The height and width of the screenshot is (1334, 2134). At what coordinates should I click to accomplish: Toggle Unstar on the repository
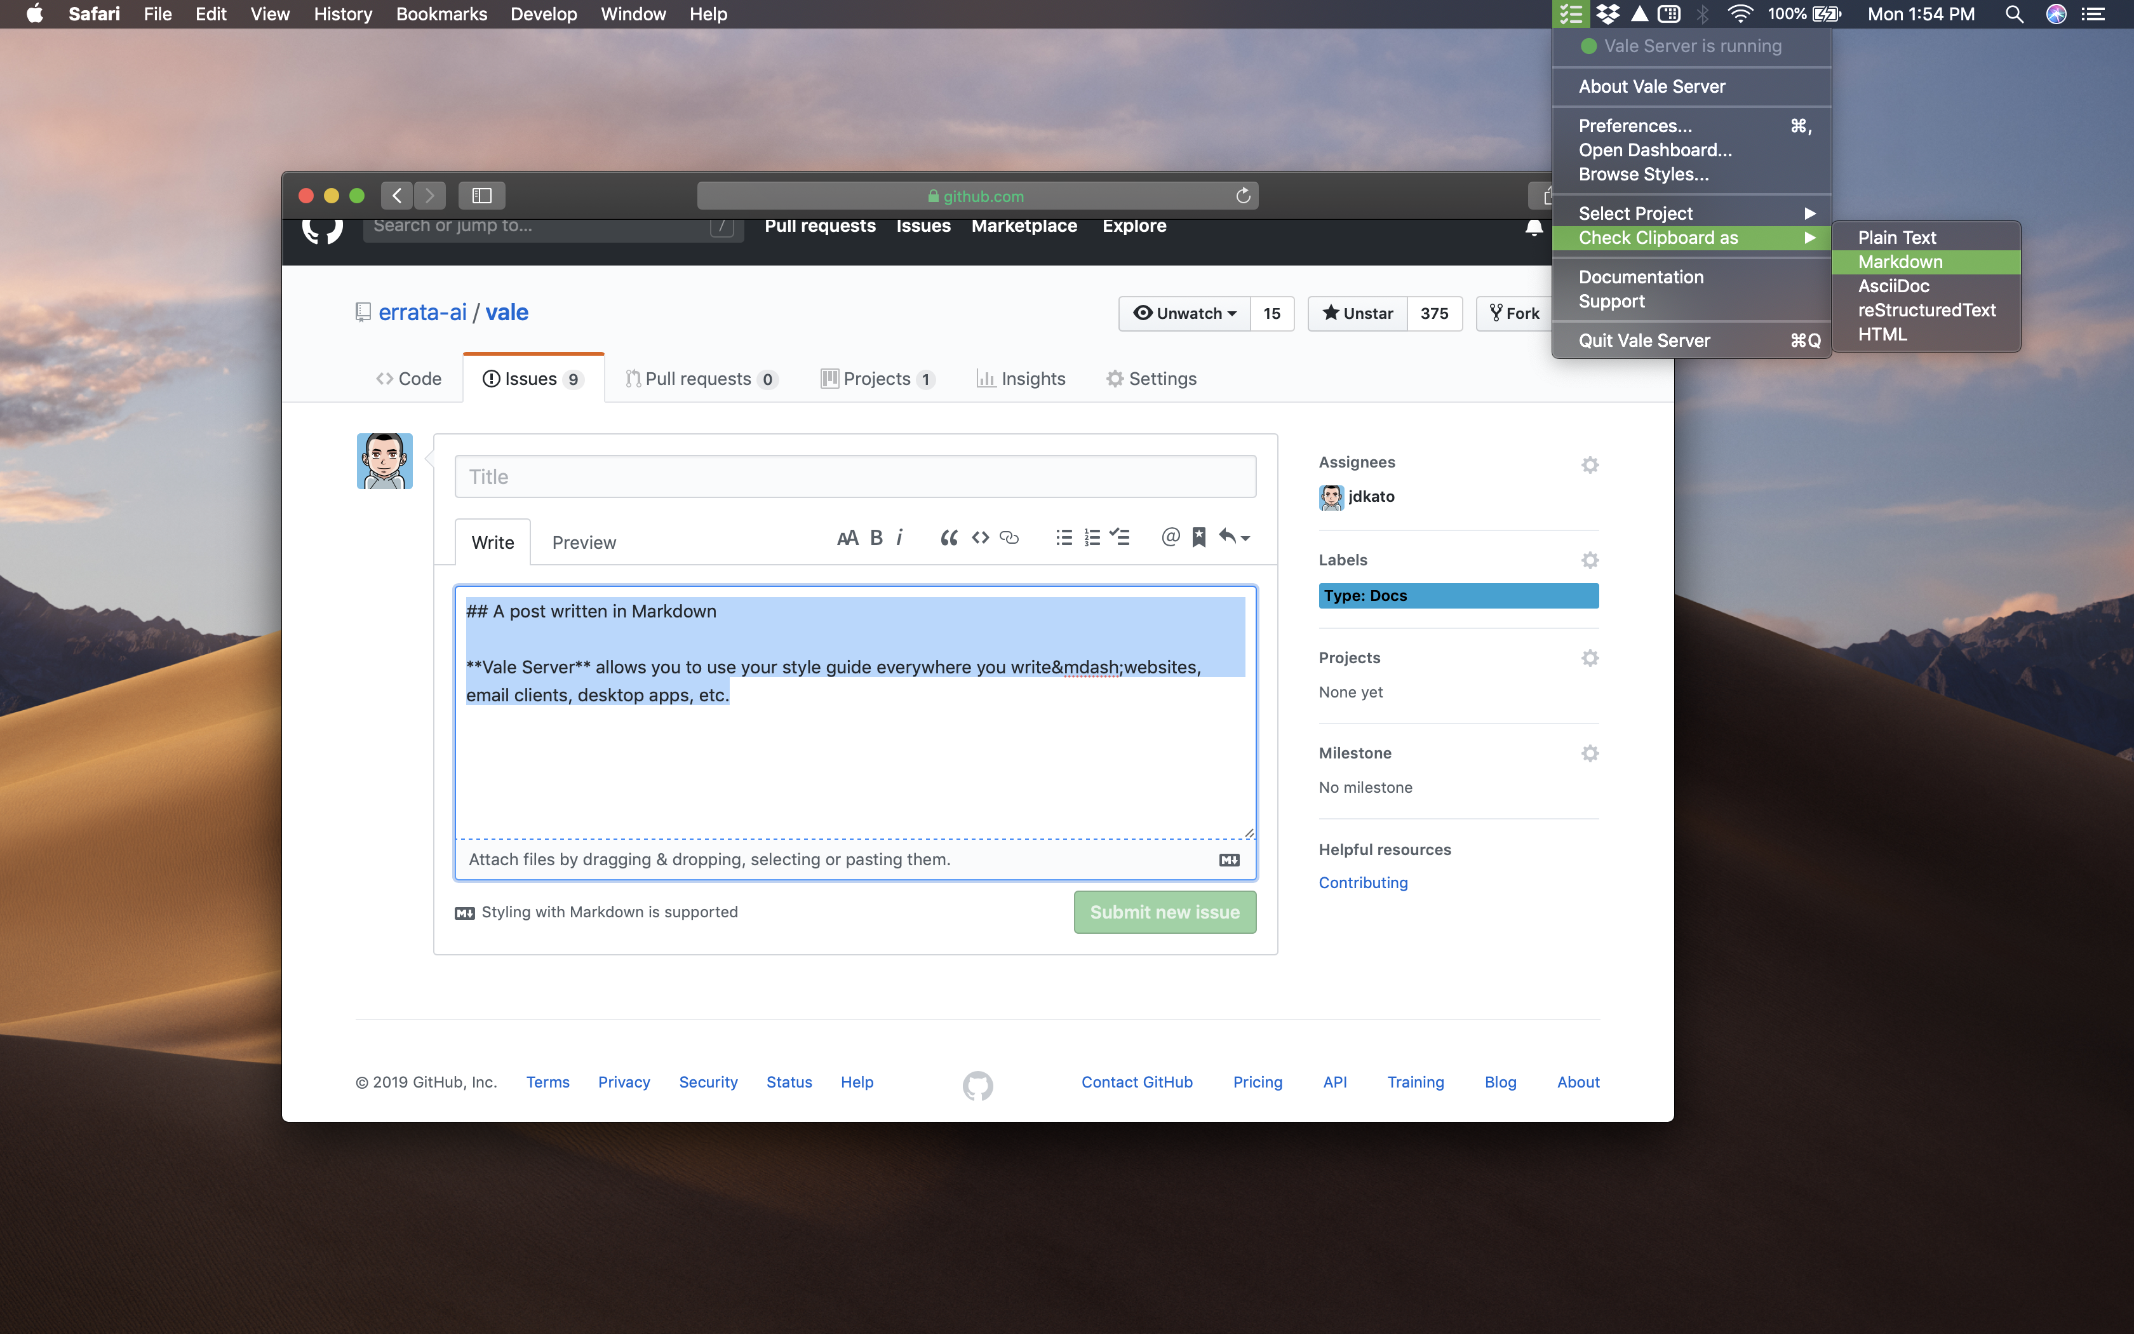[x=1357, y=313]
